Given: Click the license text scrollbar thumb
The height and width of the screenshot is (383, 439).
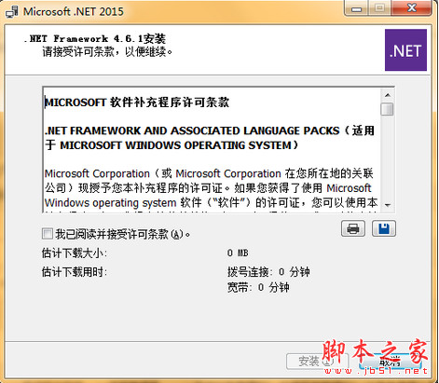Looking at the screenshot, I should pyautogui.click(x=388, y=109).
